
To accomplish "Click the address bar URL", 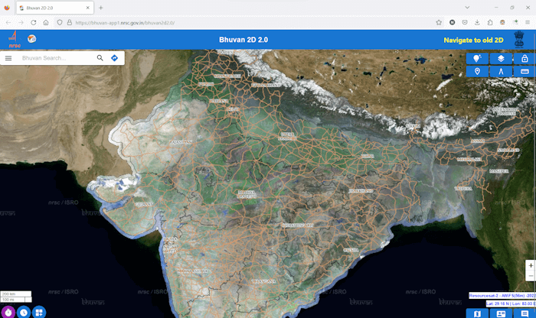I will coord(125,23).
